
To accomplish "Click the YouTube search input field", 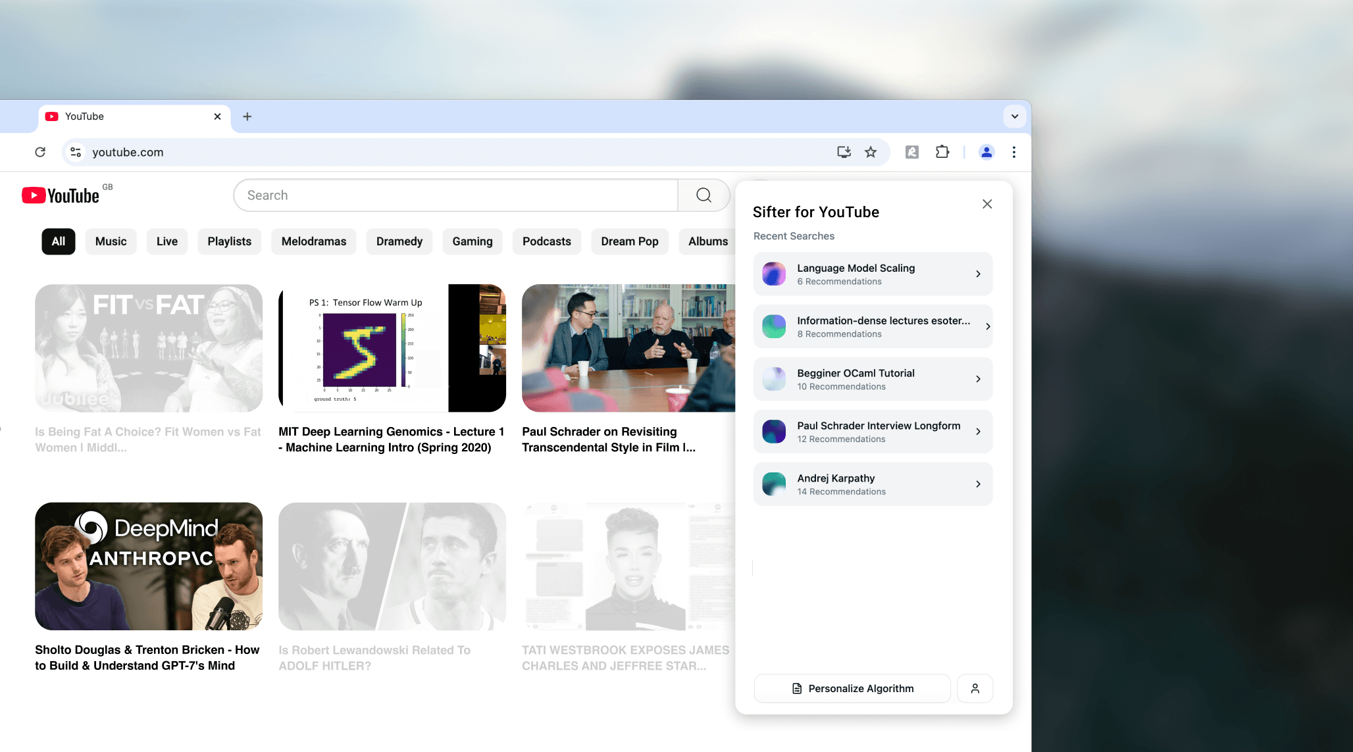I will pyautogui.click(x=457, y=195).
